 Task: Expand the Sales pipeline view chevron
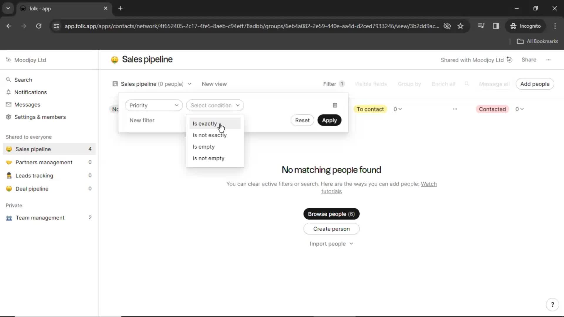point(189,84)
